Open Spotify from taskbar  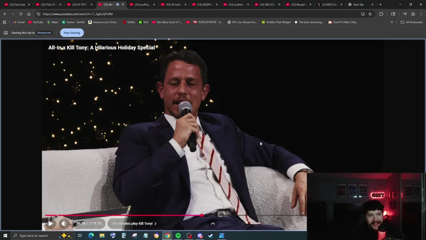(178, 236)
